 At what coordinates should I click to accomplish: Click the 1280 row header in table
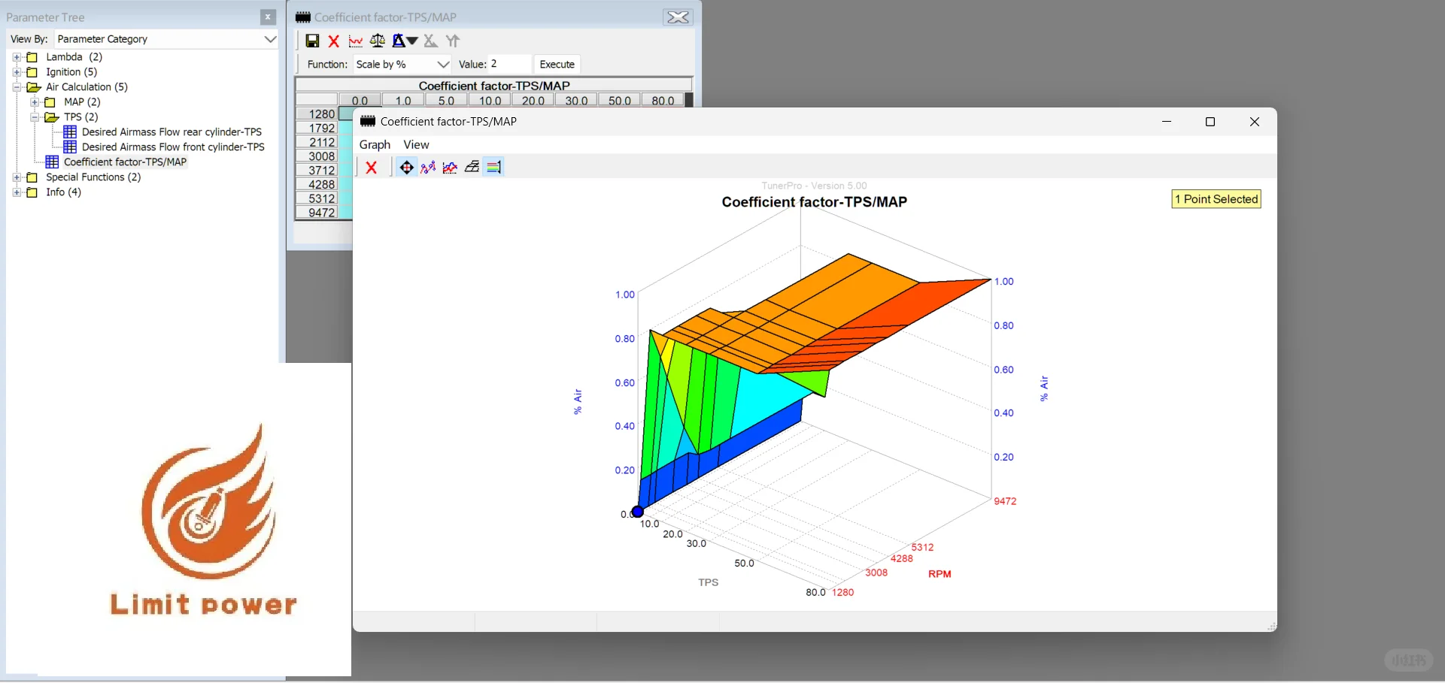point(317,114)
